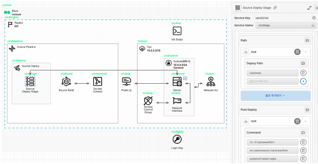Click the connection route icon in panel header

[x=309, y=8]
